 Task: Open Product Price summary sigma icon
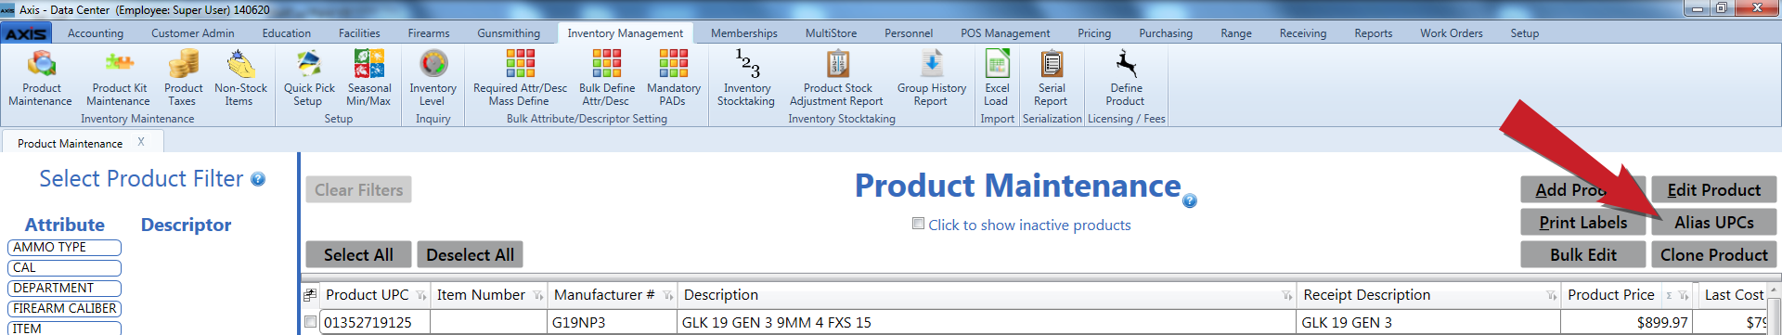(x=1669, y=296)
